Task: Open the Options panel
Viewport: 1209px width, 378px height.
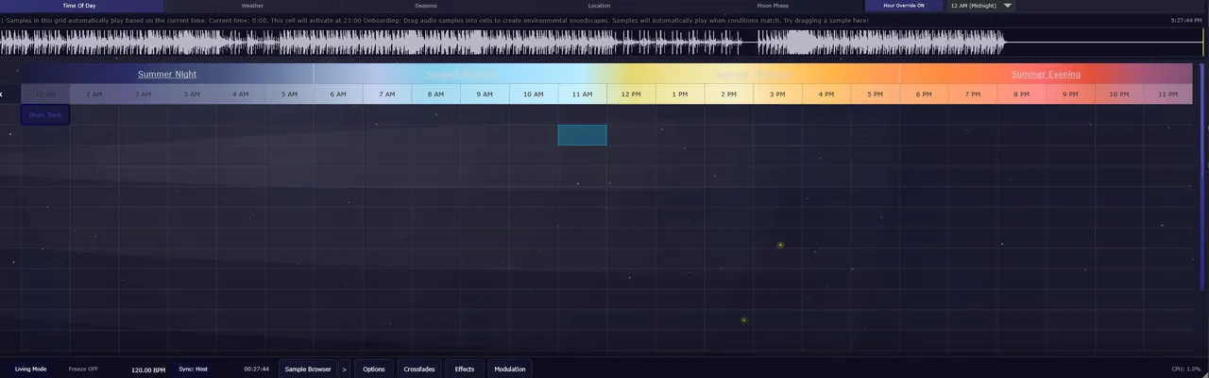Action: click(374, 369)
